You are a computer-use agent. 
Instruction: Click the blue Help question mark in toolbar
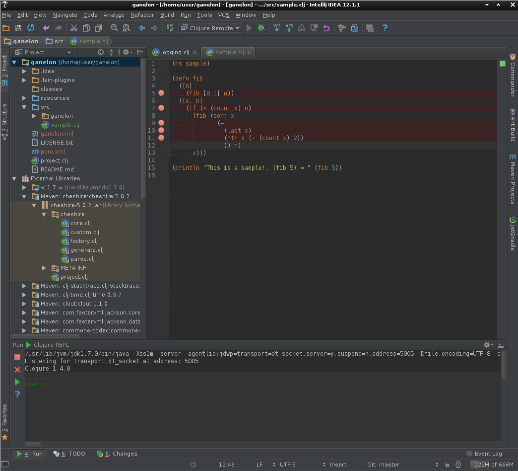(x=385, y=28)
